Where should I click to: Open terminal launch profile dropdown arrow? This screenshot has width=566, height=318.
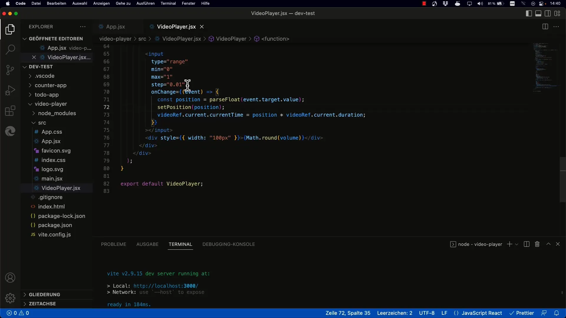[517, 244]
